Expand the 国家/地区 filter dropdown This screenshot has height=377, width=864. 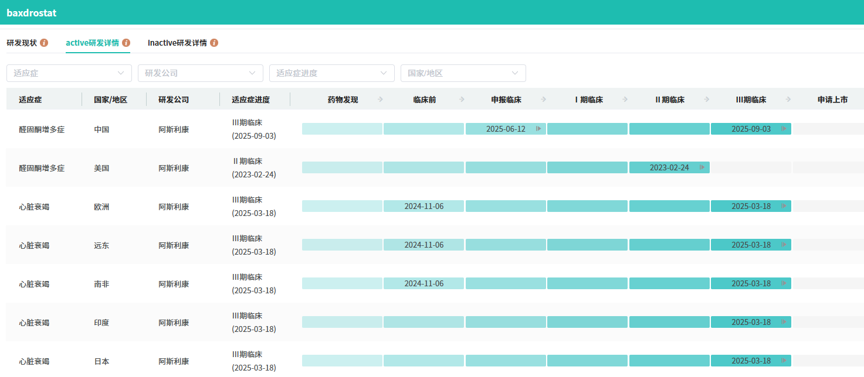point(463,73)
